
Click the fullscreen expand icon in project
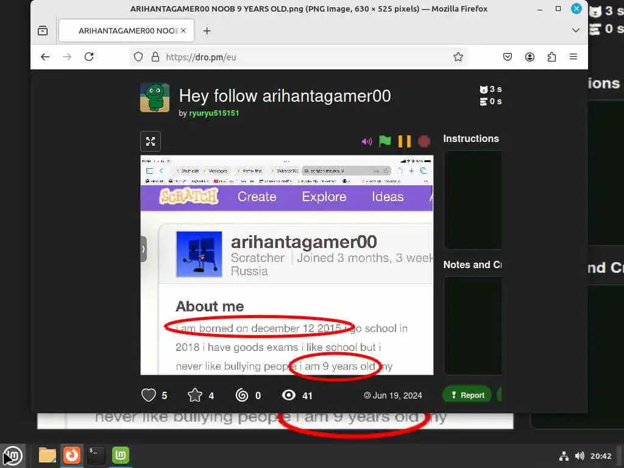(x=151, y=141)
